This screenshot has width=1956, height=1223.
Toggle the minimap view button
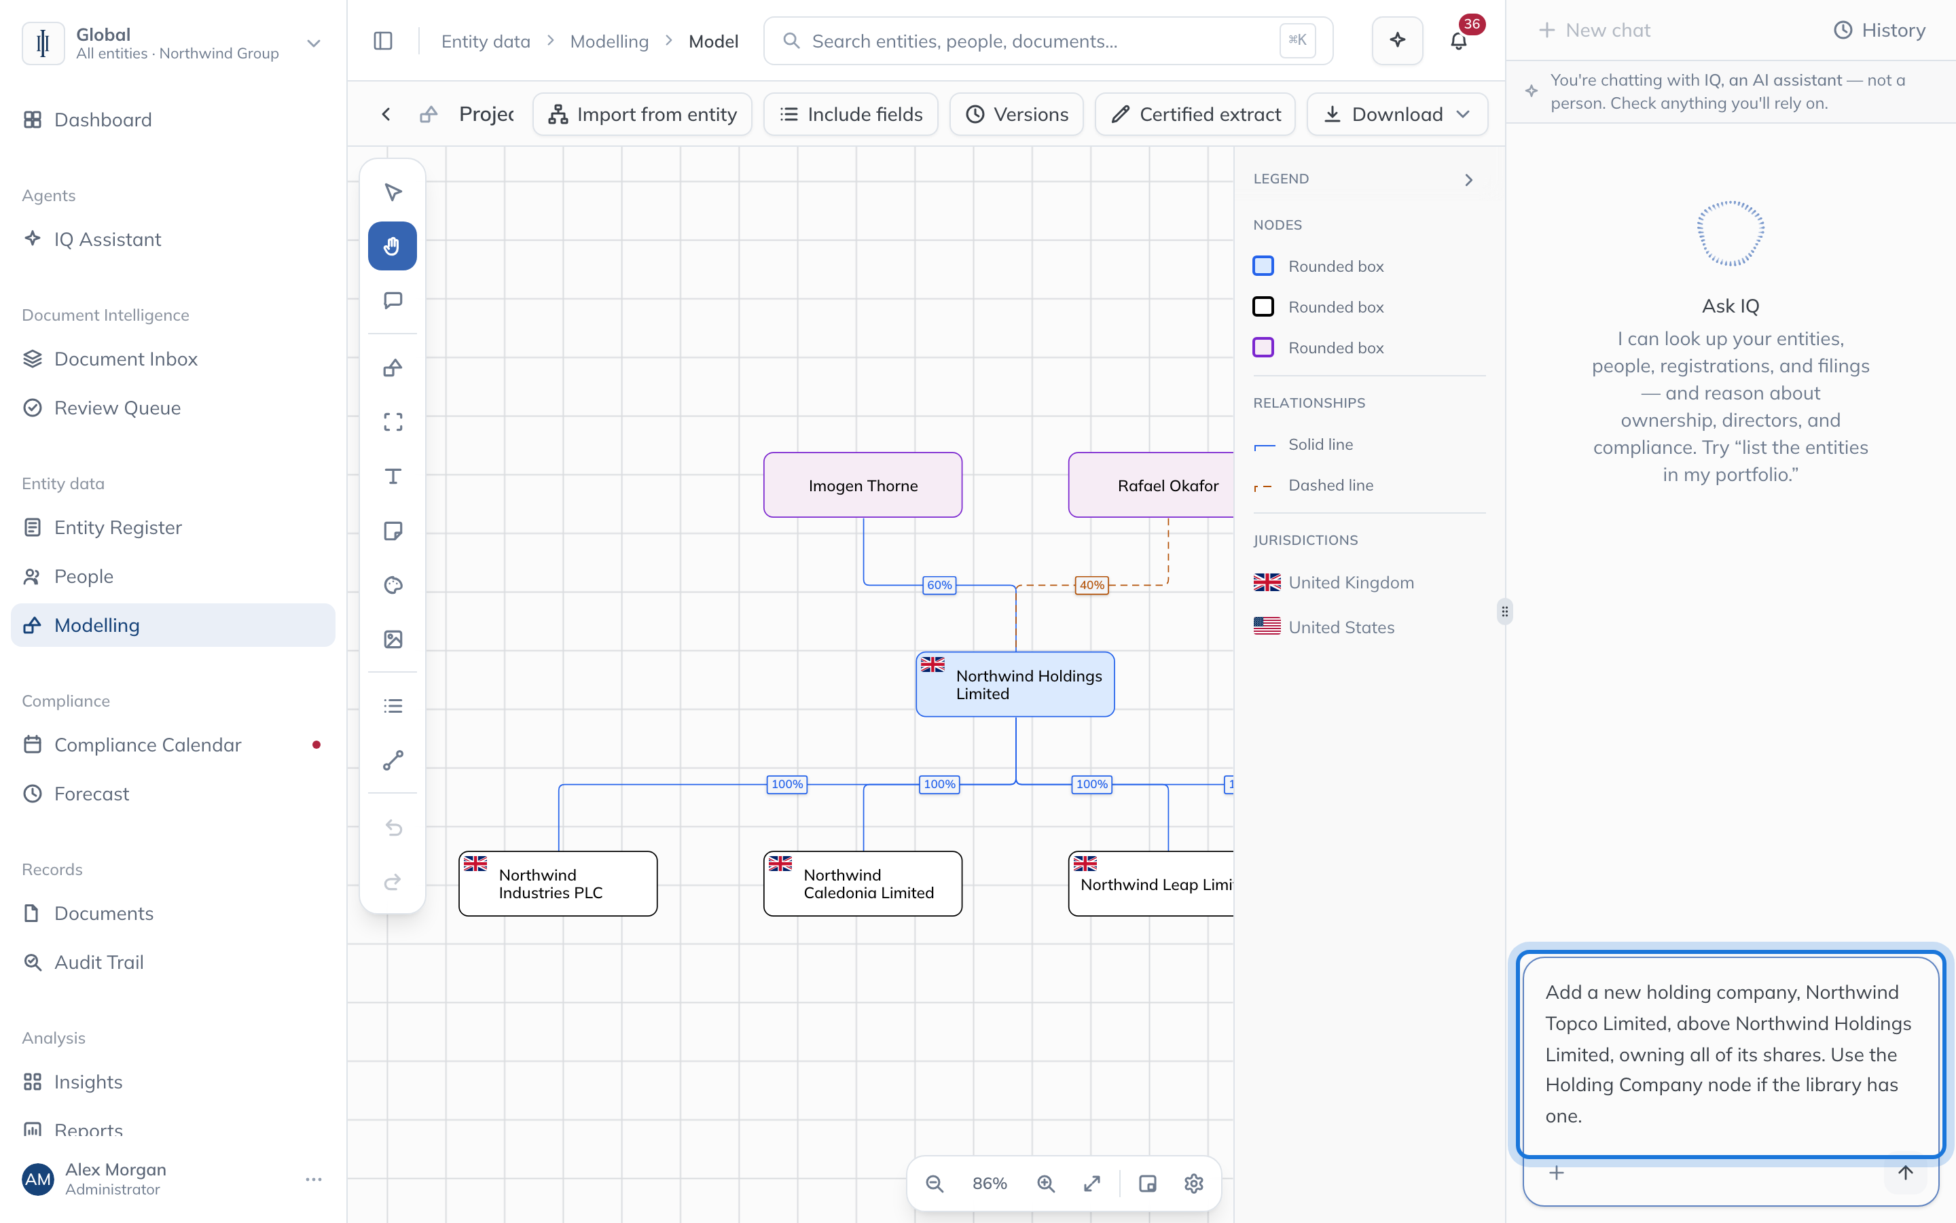pyautogui.click(x=1148, y=1184)
